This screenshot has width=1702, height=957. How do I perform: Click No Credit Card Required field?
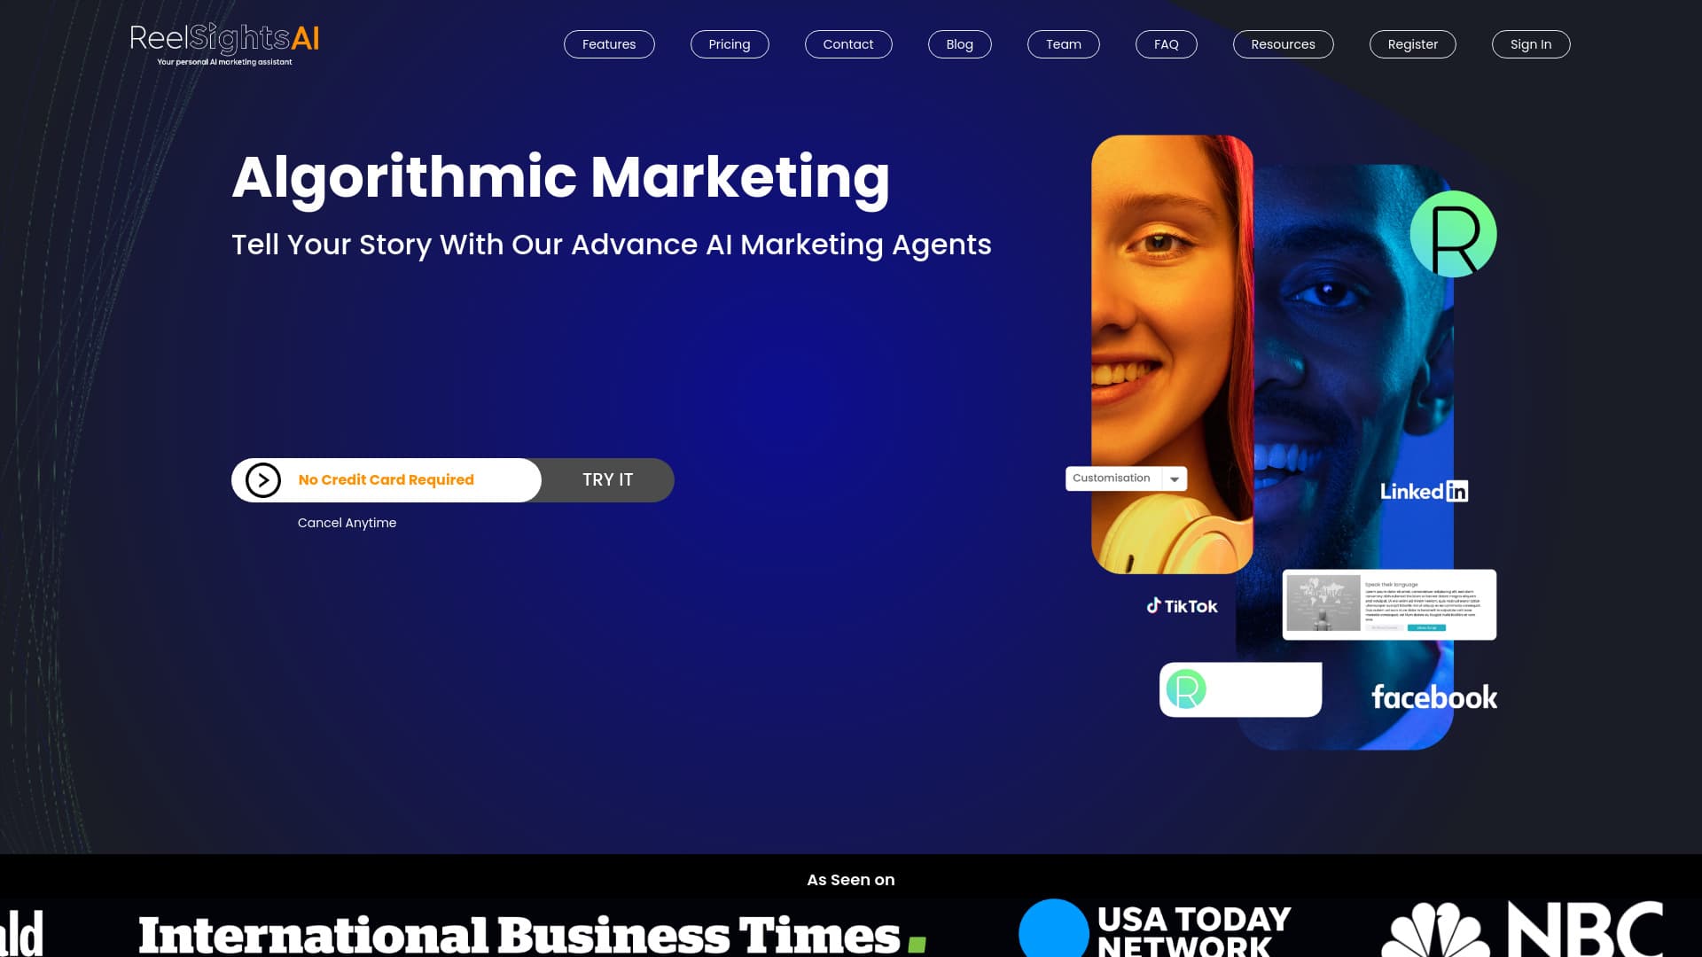pyautogui.click(x=386, y=480)
